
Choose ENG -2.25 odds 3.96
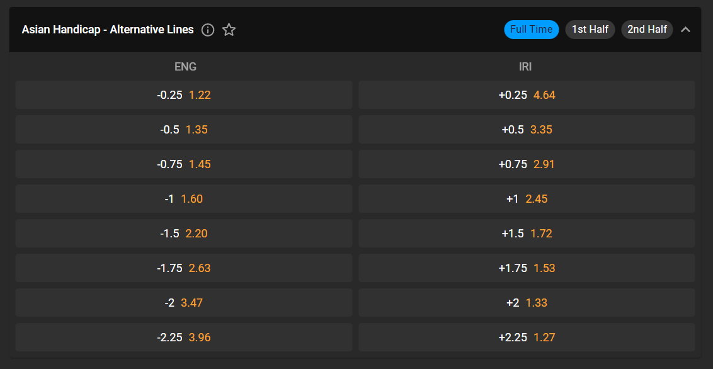[184, 337]
